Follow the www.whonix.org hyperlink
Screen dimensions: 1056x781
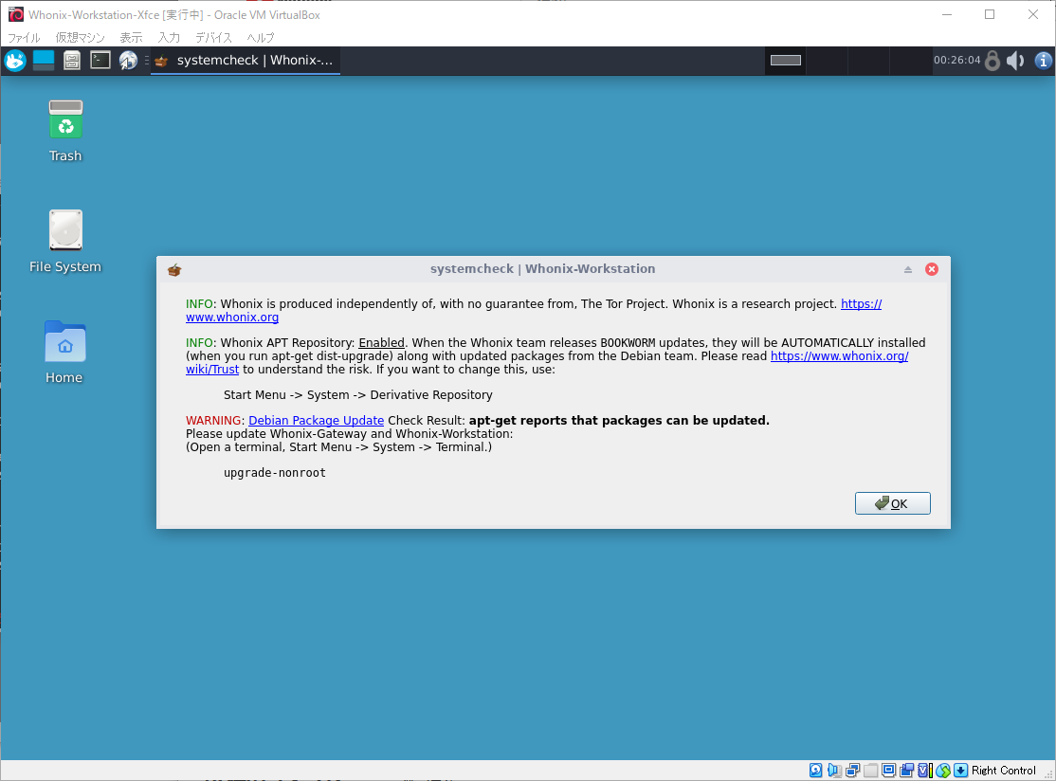point(231,318)
